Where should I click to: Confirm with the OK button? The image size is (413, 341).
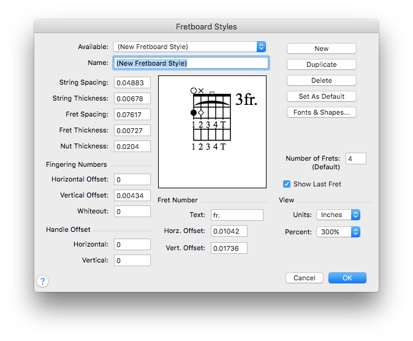pos(347,278)
